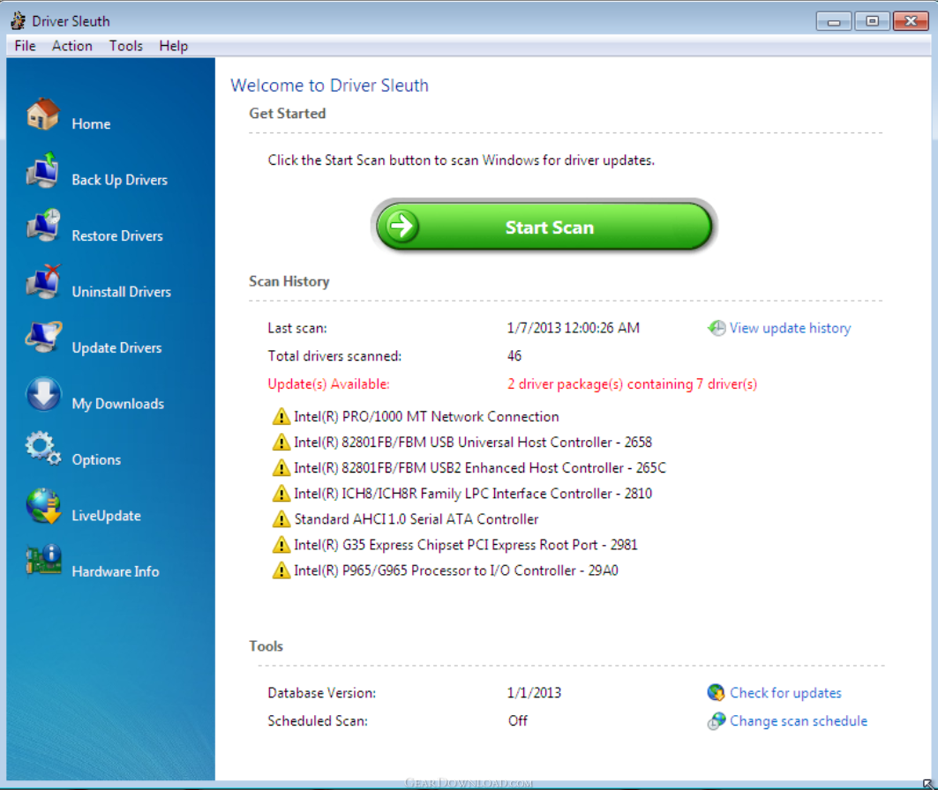The width and height of the screenshot is (938, 790).
Task: Click the Change scan schedule icon
Action: (716, 720)
